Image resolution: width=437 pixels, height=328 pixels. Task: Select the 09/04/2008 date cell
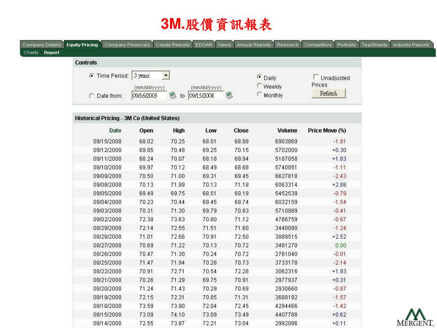107,202
